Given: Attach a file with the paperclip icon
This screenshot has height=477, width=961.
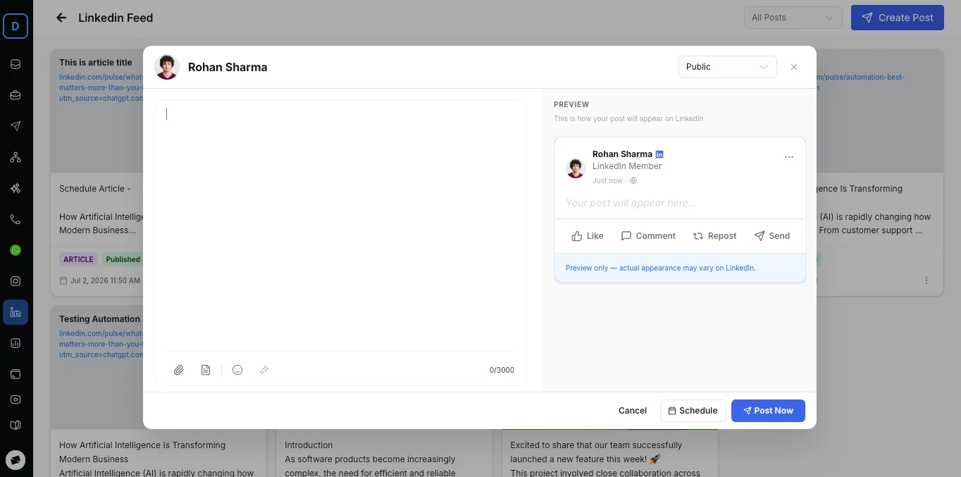Looking at the screenshot, I should pos(179,370).
